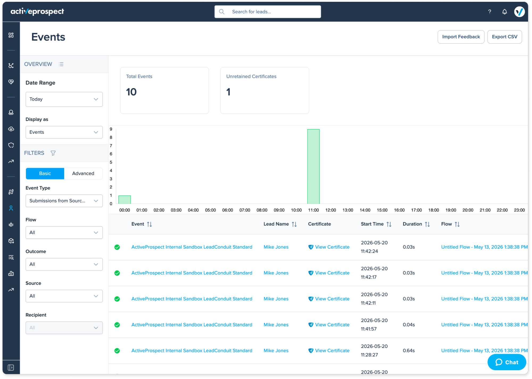Collapse the sidebar with bottom panel icon
The width and height of the screenshot is (532, 379).
pos(11,367)
